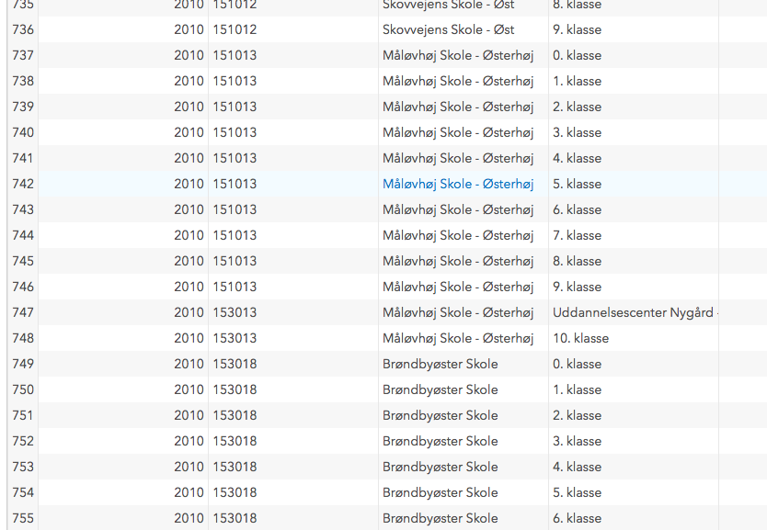
Task: Open the highlighted blue Måløvhøj Skole link
Action: 458,184
